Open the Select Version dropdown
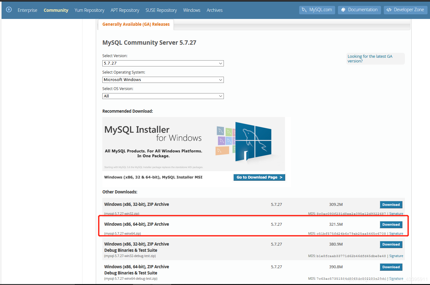 pos(163,63)
